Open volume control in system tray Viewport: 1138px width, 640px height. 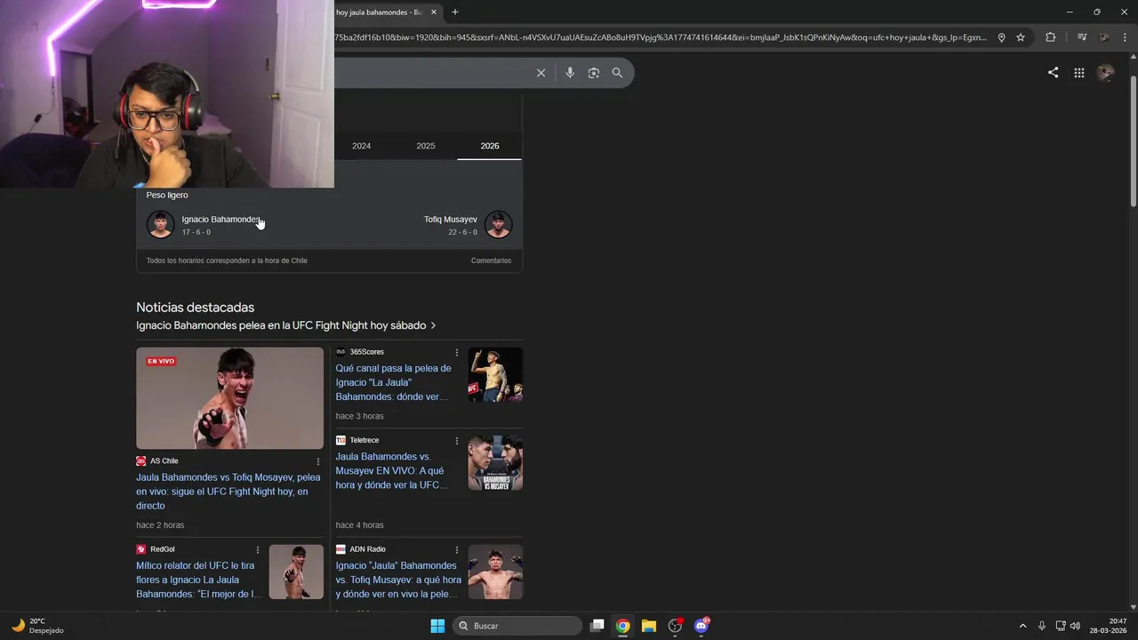point(1075,626)
